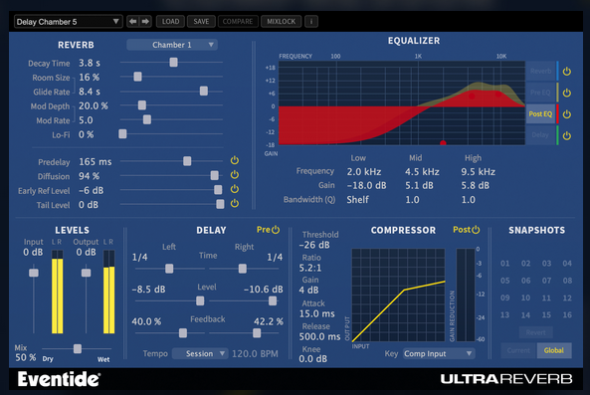This screenshot has height=395, width=590.
Task: Click the Right delay Feedback slider handle
Action: click(x=257, y=333)
